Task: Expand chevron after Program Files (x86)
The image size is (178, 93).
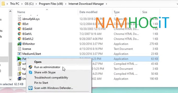Action: click(66, 4)
